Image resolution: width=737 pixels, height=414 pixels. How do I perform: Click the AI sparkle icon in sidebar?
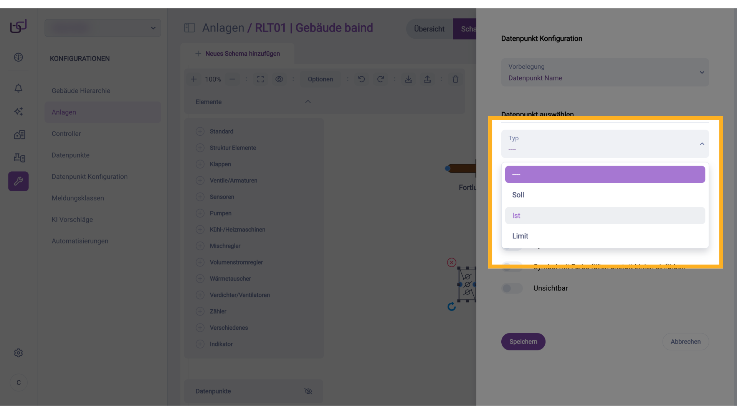point(18,112)
